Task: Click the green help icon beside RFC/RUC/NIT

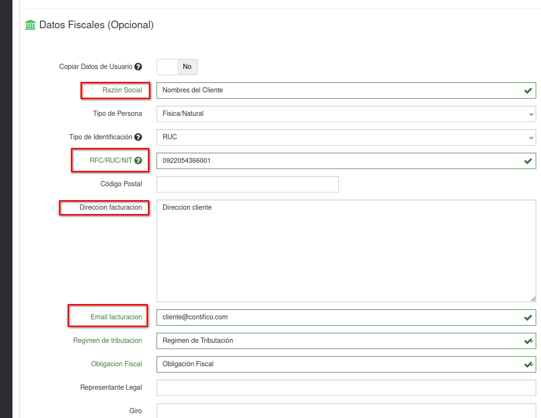Action: click(138, 160)
